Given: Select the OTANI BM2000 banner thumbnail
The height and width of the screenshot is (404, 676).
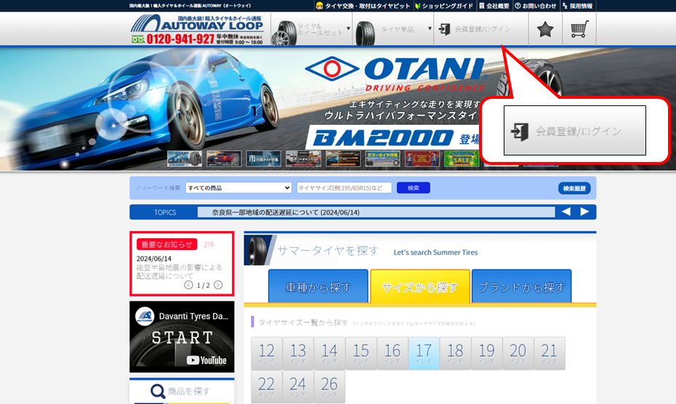Looking at the screenshot, I should pyautogui.click(x=184, y=158).
